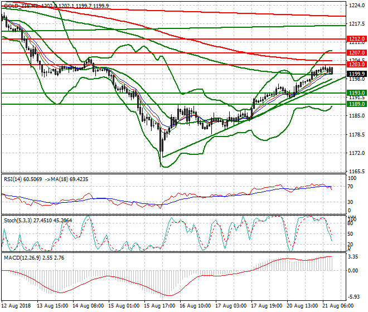Click the 17 Aug 19:00 time axis label
Viewport: 368px width, 312px height.
point(267,306)
